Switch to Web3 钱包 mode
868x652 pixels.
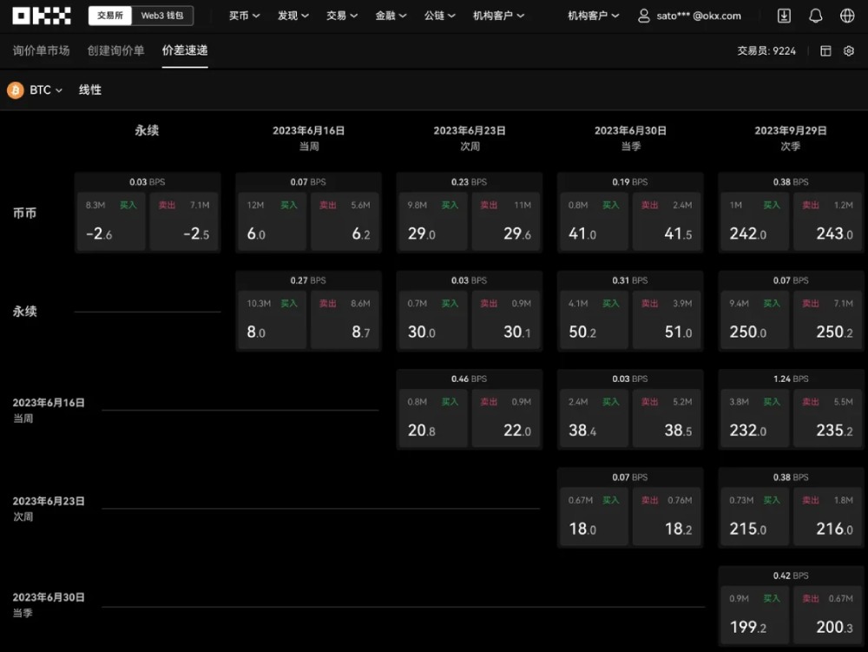[161, 16]
